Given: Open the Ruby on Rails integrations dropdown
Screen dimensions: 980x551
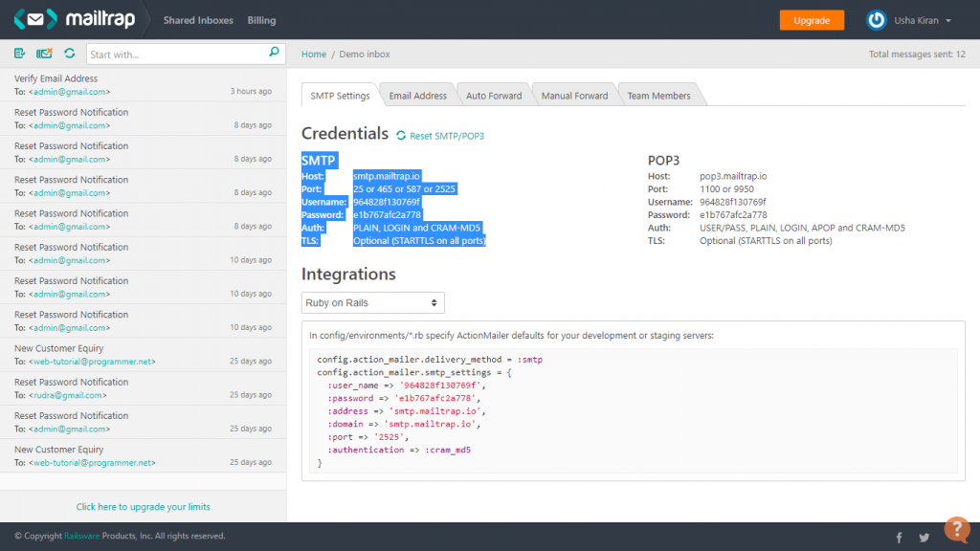Looking at the screenshot, I should (x=372, y=303).
